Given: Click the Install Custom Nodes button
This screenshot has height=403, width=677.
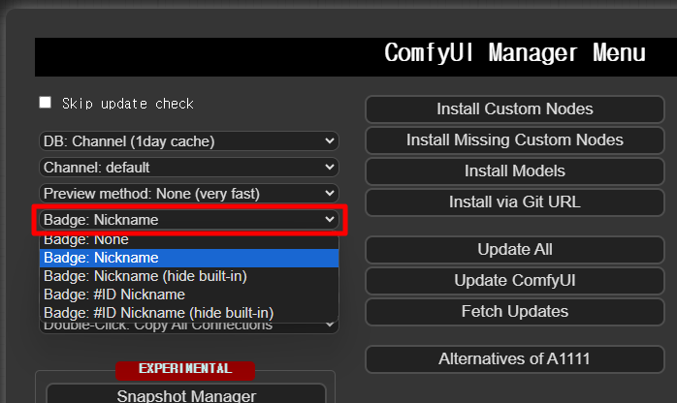Looking at the screenshot, I should (x=515, y=109).
